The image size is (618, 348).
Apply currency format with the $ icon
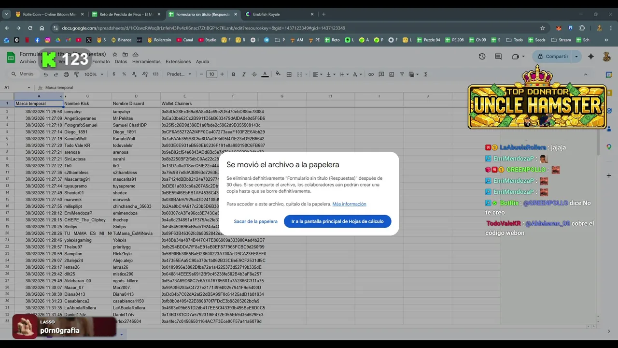coord(114,74)
